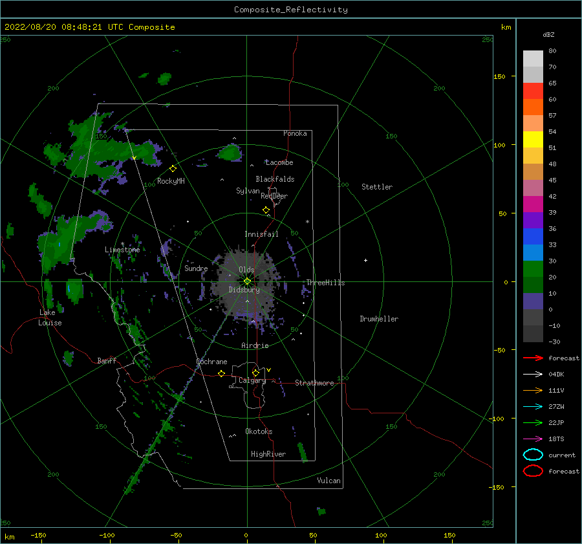Click the 60 dBZ orange color swatch
This screenshot has height=544, width=582.
(x=533, y=107)
